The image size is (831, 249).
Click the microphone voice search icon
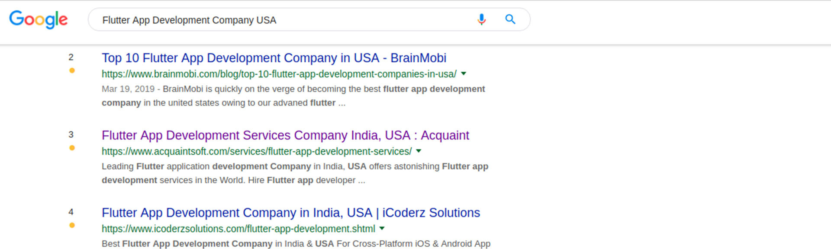481,19
